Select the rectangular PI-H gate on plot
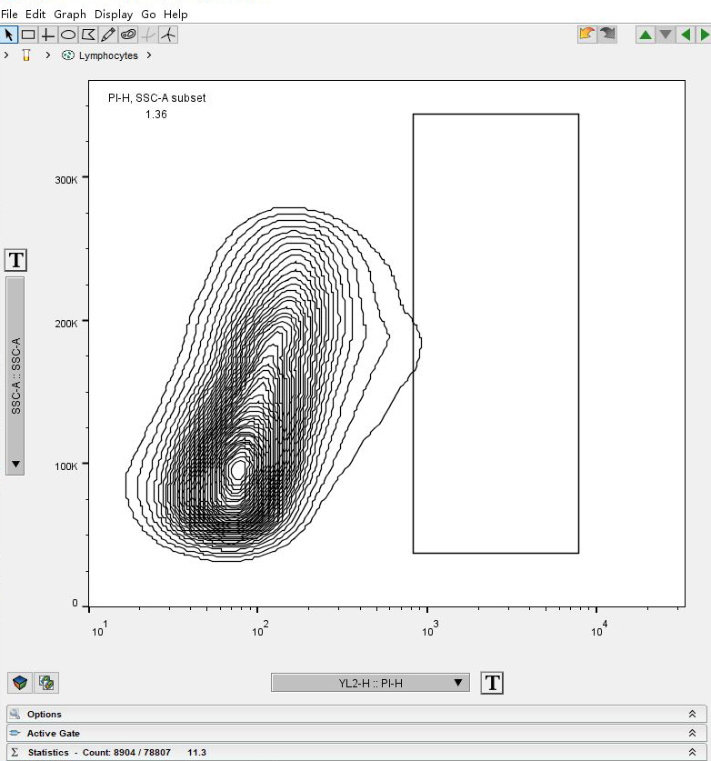Image resolution: width=711 pixels, height=761 pixels. click(x=496, y=334)
